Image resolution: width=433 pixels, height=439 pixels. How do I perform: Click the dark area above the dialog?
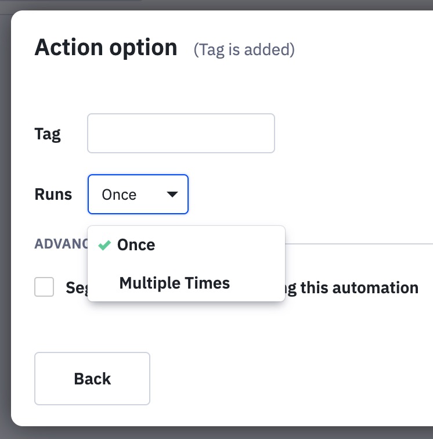click(x=232, y=5)
